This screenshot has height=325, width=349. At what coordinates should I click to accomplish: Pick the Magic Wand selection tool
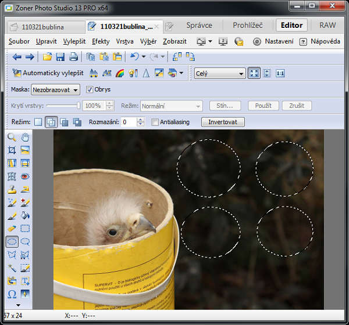click(12, 268)
